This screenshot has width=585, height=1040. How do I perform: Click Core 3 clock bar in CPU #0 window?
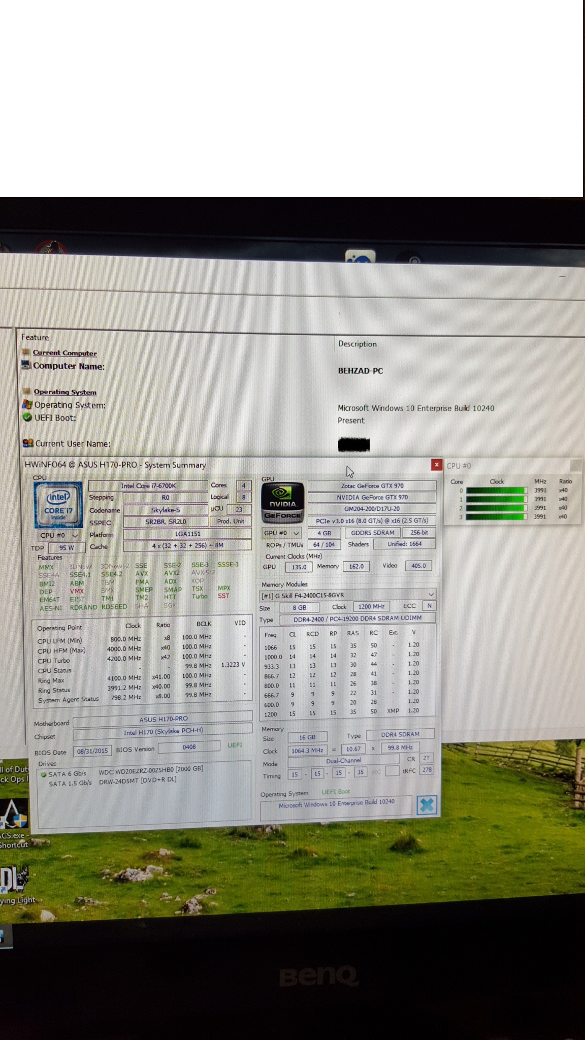point(496,516)
